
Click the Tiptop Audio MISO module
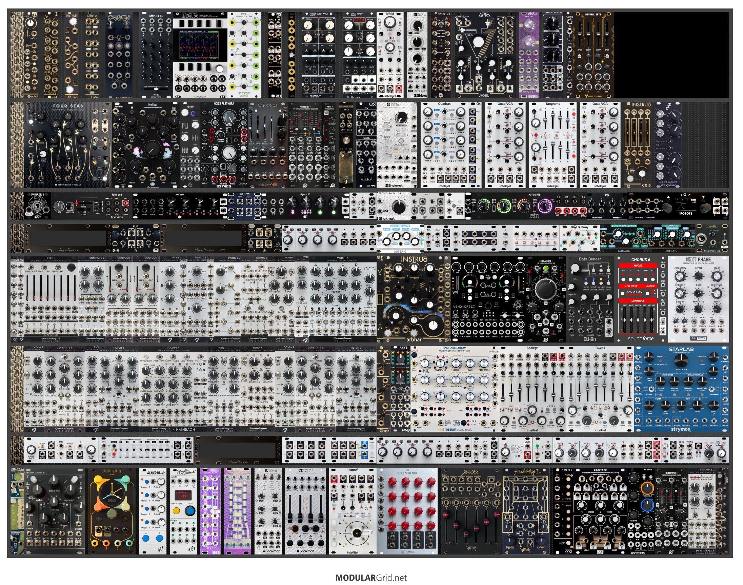(244, 55)
